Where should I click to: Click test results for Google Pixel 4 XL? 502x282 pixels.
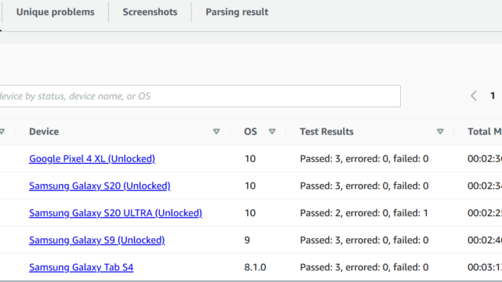tap(364, 158)
